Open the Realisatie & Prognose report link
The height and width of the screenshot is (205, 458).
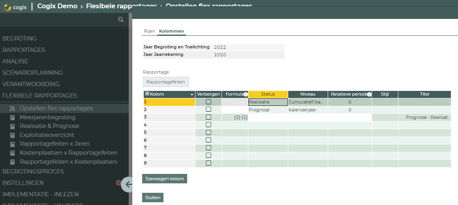pos(49,126)
